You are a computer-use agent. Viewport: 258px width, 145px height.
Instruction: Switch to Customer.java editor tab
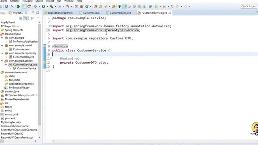click(x=89, y=12)
